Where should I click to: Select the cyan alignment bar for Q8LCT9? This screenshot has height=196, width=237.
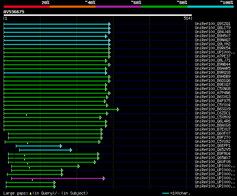(56, 28)
